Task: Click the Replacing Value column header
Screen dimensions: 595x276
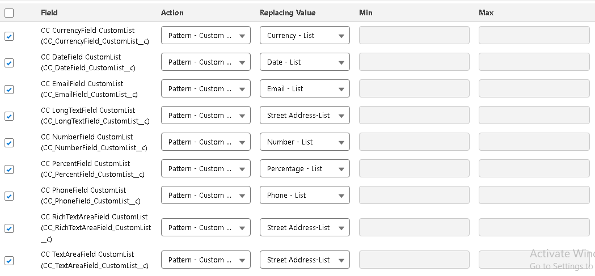Action: coord(287,12)
